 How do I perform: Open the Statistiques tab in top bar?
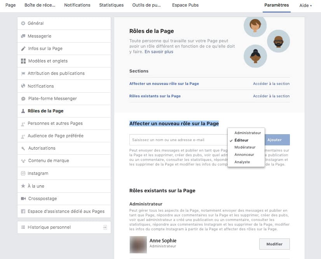pos(111,5)
